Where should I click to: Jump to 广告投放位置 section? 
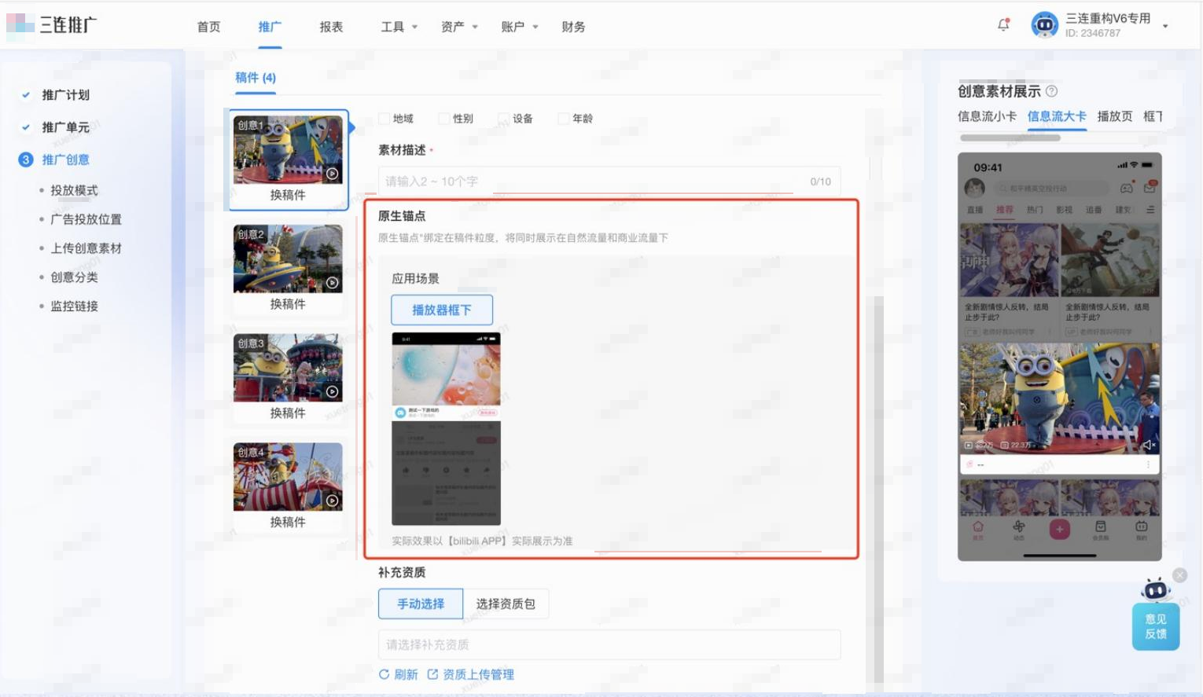coord(86,219)
